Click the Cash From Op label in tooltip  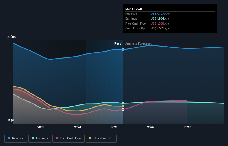coord(135,28)
